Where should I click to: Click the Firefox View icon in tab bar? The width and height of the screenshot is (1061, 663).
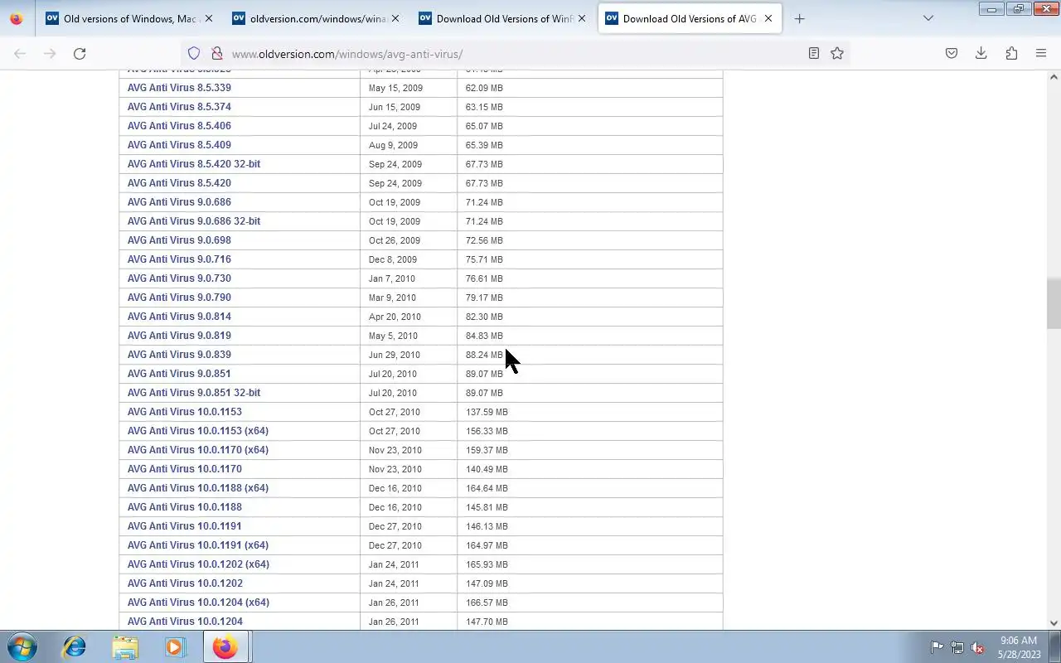pyautogui.click(x=17, y=18)
